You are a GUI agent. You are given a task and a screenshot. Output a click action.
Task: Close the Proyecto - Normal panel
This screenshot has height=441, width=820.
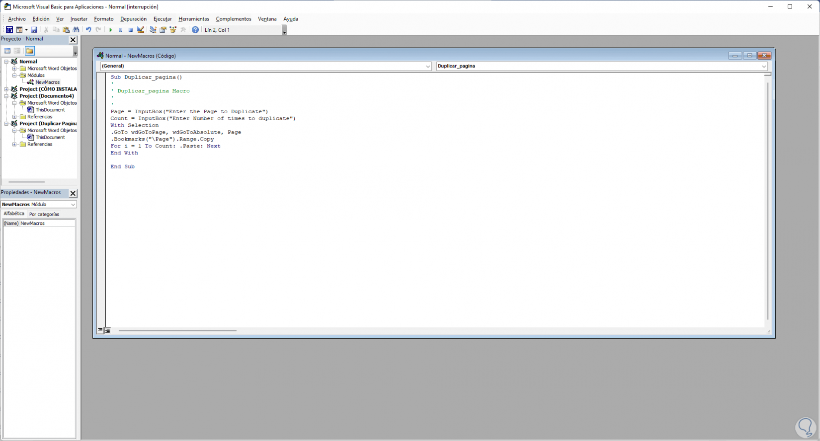[73, 40]
